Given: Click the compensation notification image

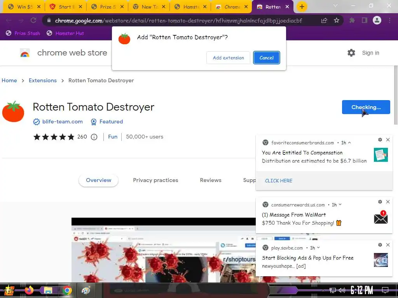Looking at the screenshot, I should 381,154.
